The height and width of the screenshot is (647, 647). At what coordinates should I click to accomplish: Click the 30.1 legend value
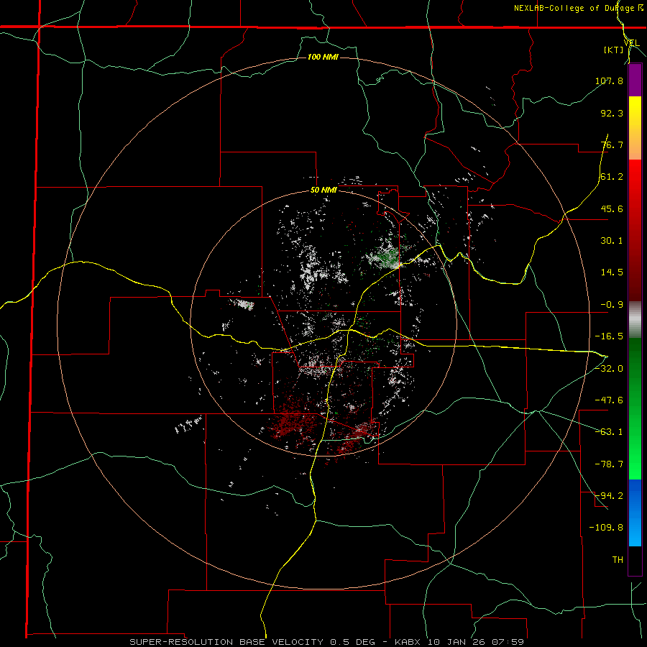[612, 241]
